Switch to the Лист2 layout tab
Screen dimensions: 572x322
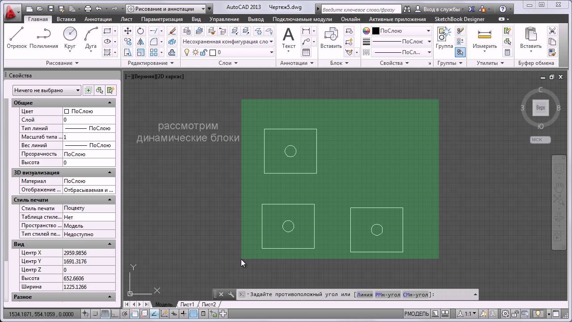pyautogui.click(x=209, y=305)
